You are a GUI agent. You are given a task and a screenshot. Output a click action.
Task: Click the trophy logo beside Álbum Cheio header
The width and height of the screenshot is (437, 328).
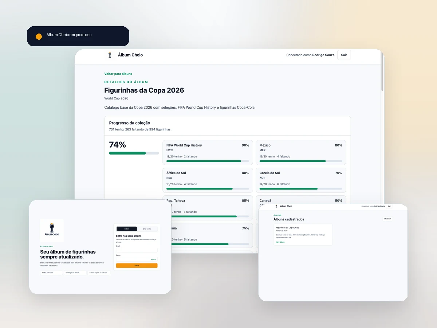click(110, 55)
